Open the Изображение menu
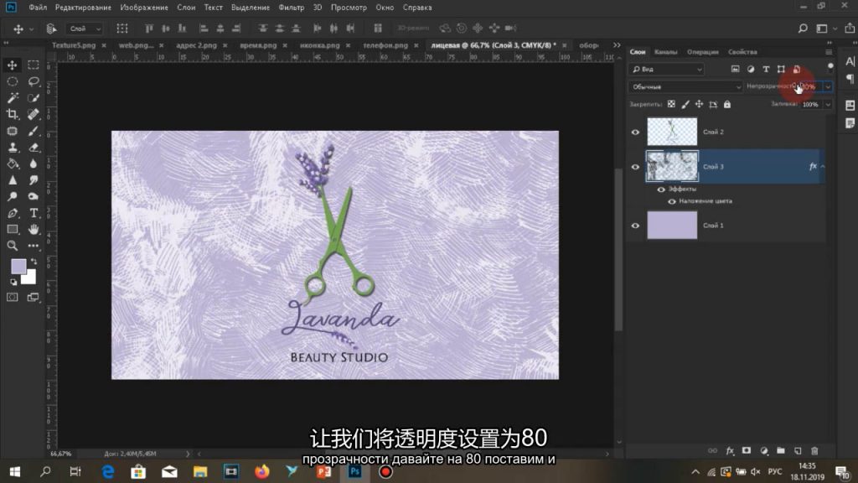858x483 pixels. [x=144, y=8]
